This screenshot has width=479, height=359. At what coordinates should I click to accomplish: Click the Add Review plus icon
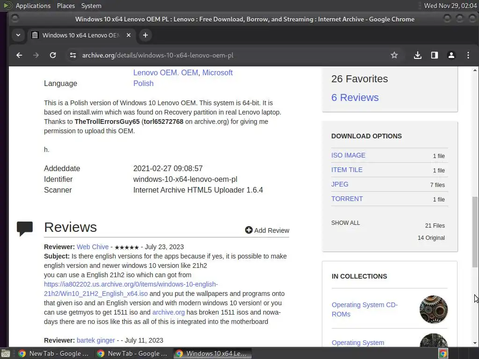[249, 230]
